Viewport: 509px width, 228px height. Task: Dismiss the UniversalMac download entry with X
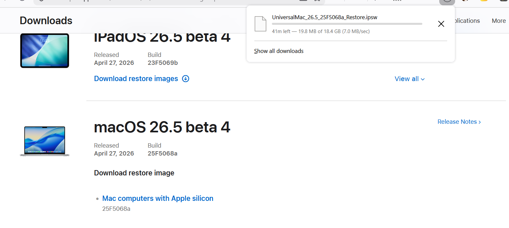(441, 24)
